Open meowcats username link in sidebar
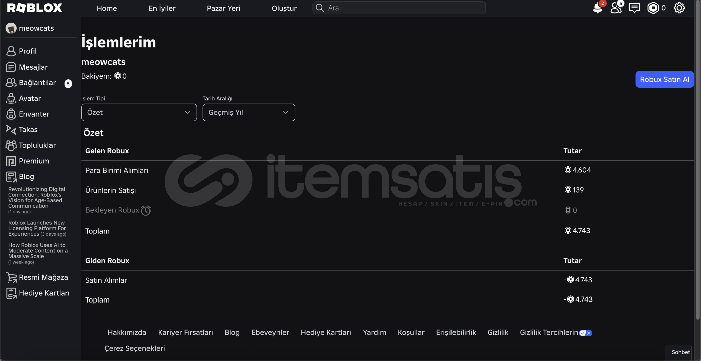The image size is (701, 361). click(x=36, y=28)
